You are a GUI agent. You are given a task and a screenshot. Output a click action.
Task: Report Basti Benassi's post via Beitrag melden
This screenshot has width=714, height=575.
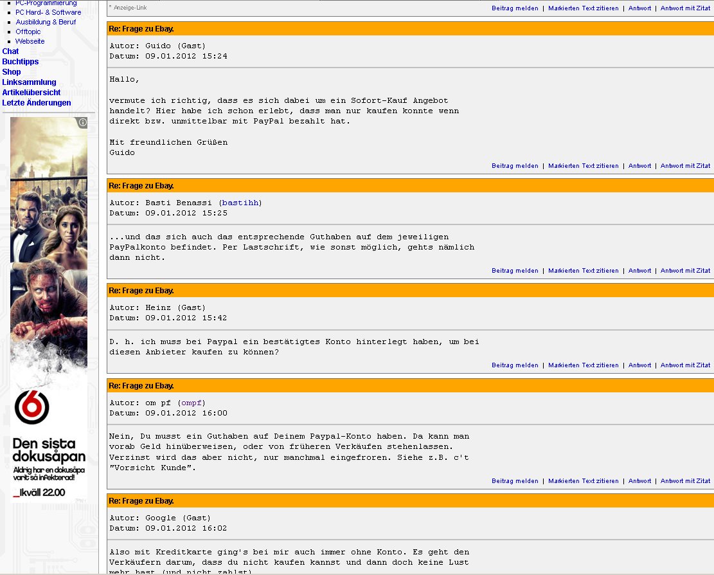[x=515, y=271]
